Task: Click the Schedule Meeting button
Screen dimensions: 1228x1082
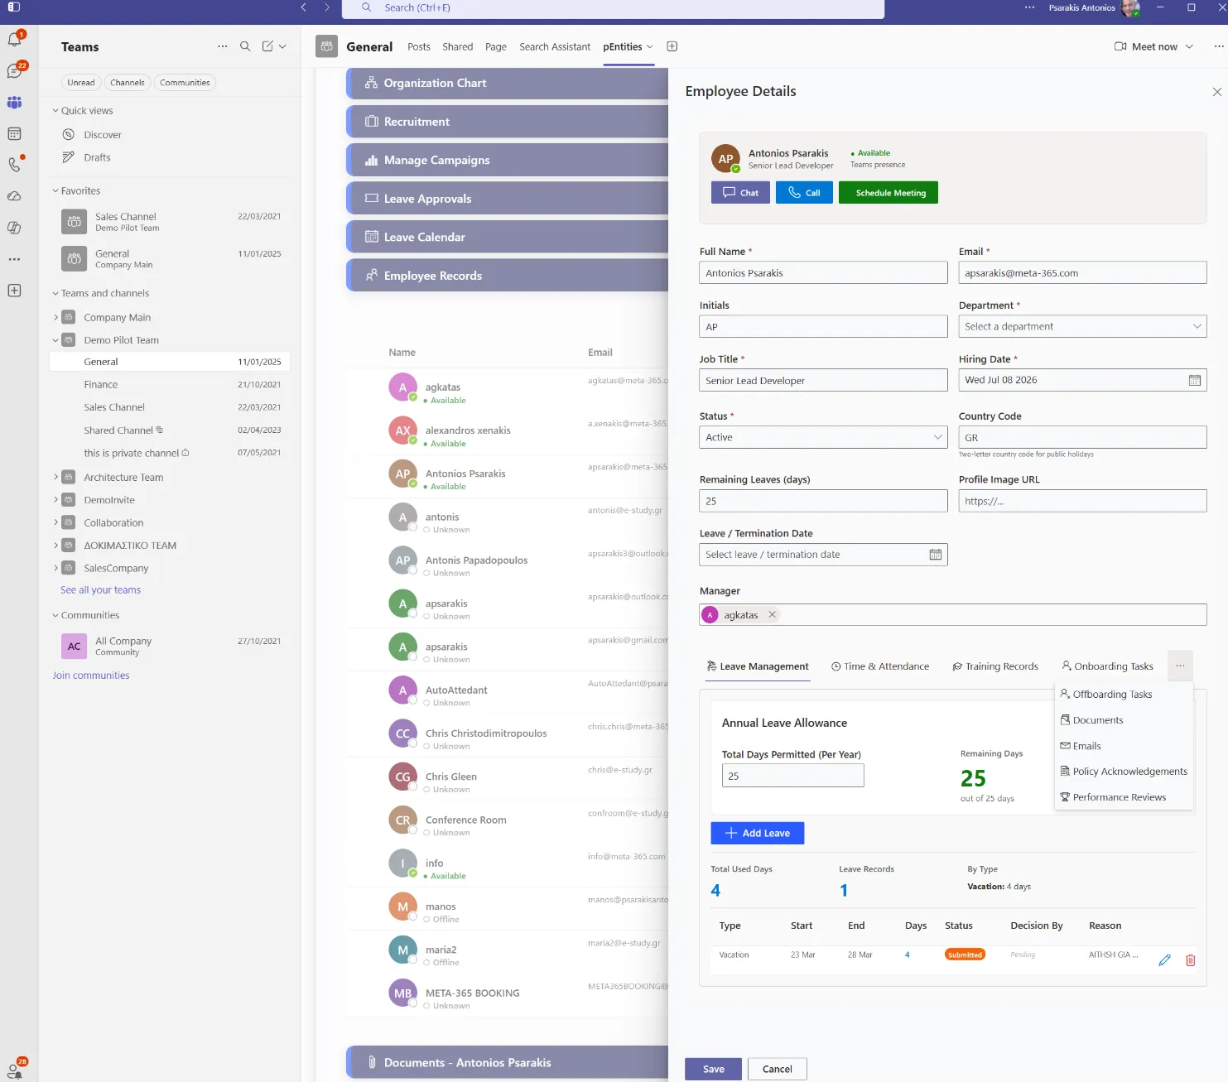Action: (890, 193)
